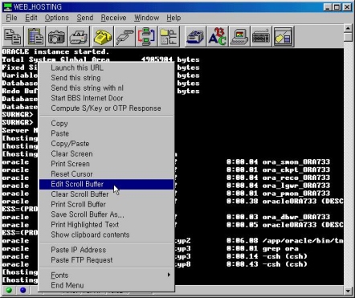Click the /app/oracle/bin/tn process text
Viewport: 355px width, 298px height.
pyautogui.click(x=303, y=241)
